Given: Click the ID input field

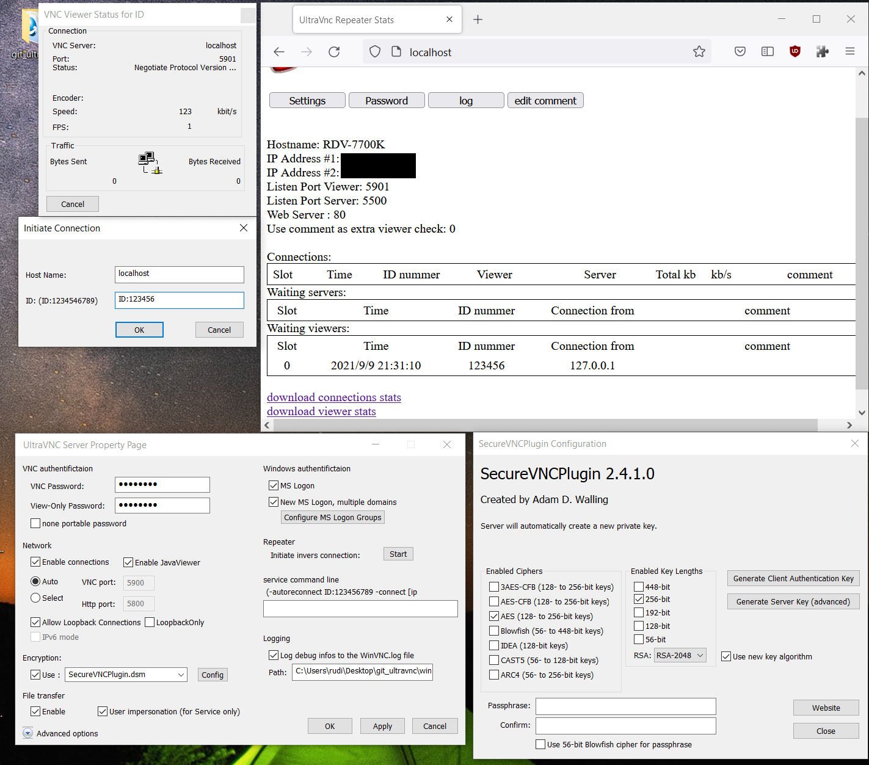Looking at the screenshot, I should point(180,300).
